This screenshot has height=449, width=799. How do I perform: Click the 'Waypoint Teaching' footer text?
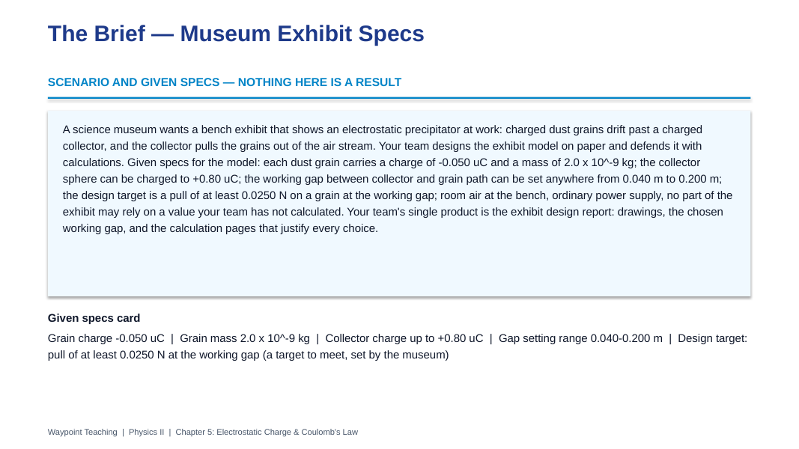click(82, 433)
